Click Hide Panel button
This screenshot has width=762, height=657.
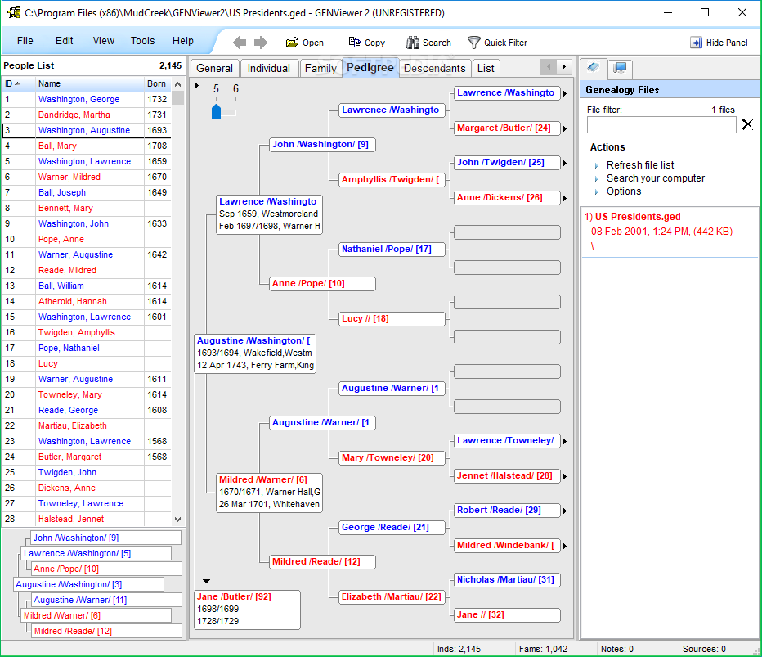point(719,43)
